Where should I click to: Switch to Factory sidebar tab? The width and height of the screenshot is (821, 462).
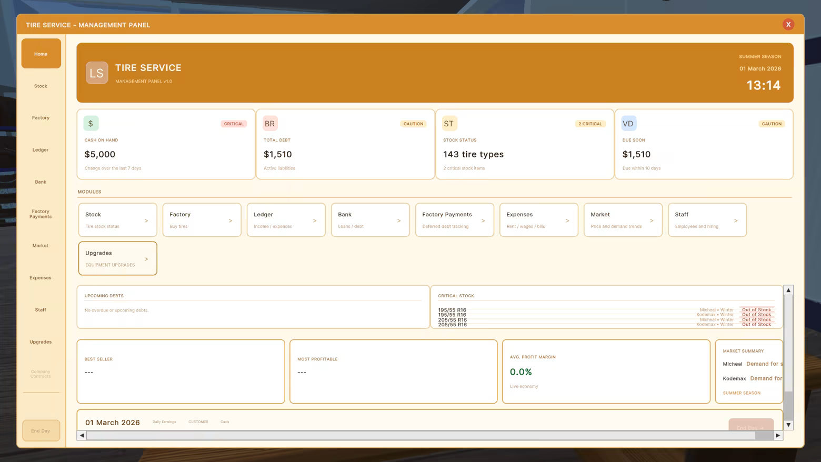point(41,118)
